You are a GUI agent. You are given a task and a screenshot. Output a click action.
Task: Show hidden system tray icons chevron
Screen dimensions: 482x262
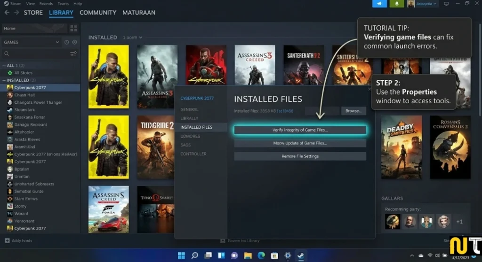point(412,255)
